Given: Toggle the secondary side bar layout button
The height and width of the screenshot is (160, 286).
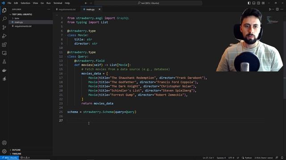Looking at the screenshot, I should click(258, 3).
